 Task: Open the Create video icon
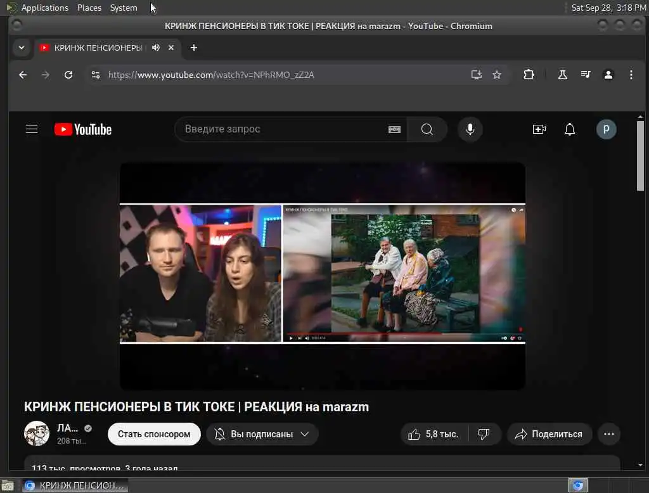tap(539, 129)
